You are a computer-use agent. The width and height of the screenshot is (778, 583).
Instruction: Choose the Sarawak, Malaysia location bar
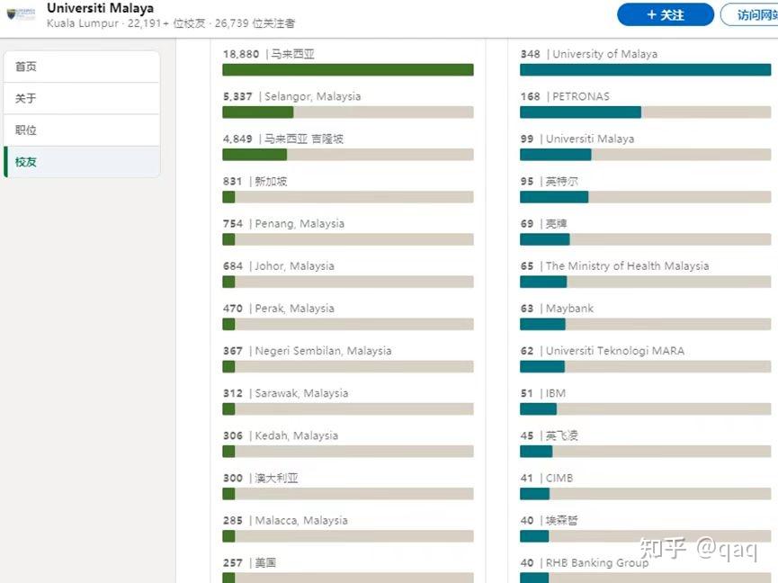coord(347,408)
